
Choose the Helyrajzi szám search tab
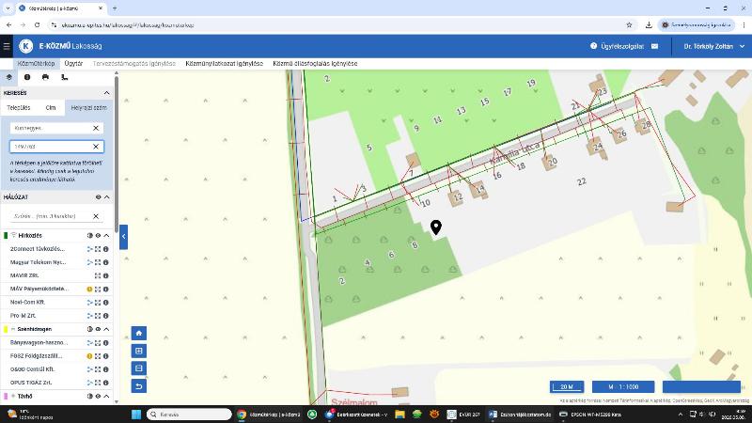88,108
